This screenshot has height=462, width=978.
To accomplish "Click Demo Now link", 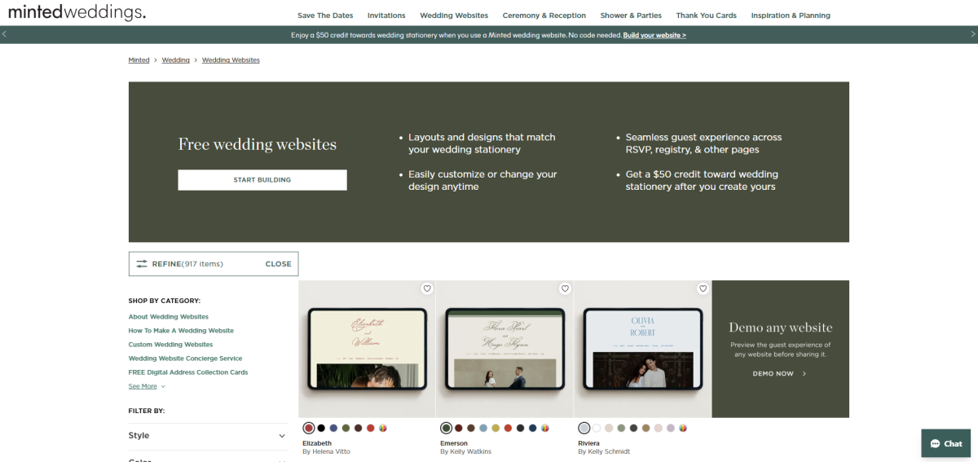I will pos(780,373).
